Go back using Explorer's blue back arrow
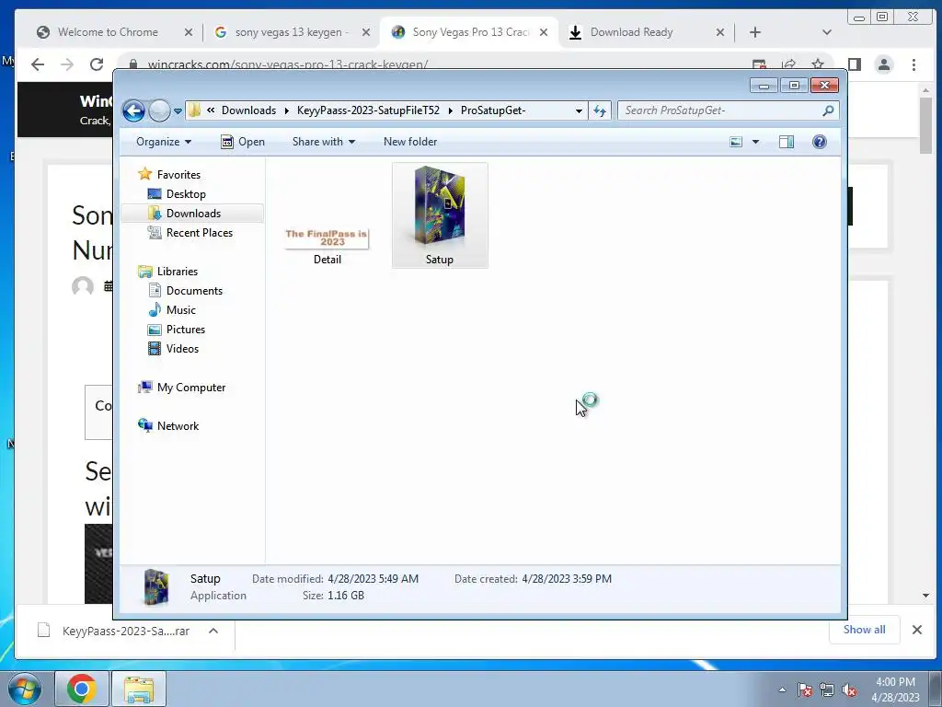The width and height of the screenshot is (942, 707). tap(133, 110)
